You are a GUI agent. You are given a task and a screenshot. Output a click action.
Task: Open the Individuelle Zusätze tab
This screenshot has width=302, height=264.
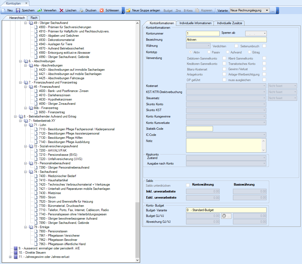[229, 23]
